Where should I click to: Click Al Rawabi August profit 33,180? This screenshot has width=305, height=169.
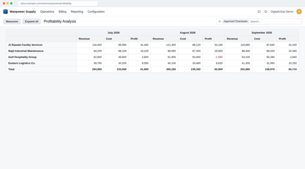(214, 45)
